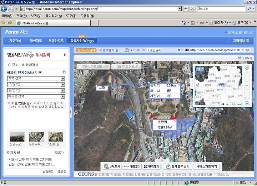Open the RSS feeds icon in the toolbar
The image size is (257, 186).
pos(193,23)
